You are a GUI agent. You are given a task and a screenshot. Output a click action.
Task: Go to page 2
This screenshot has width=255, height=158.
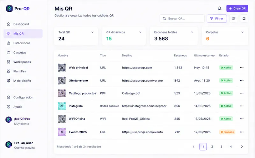[x=212, y=147]
